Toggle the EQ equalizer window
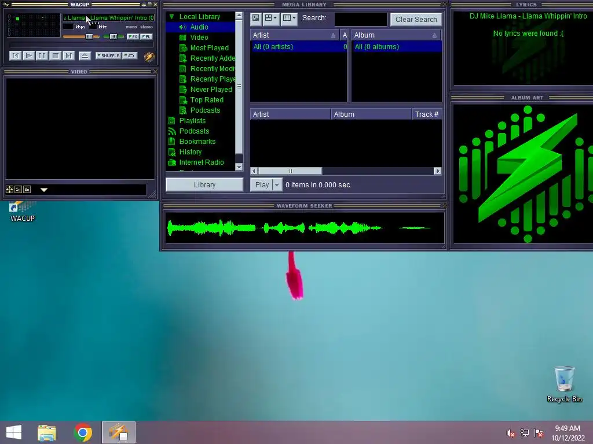This screenshot has height=444, width=593. (133, 36)
